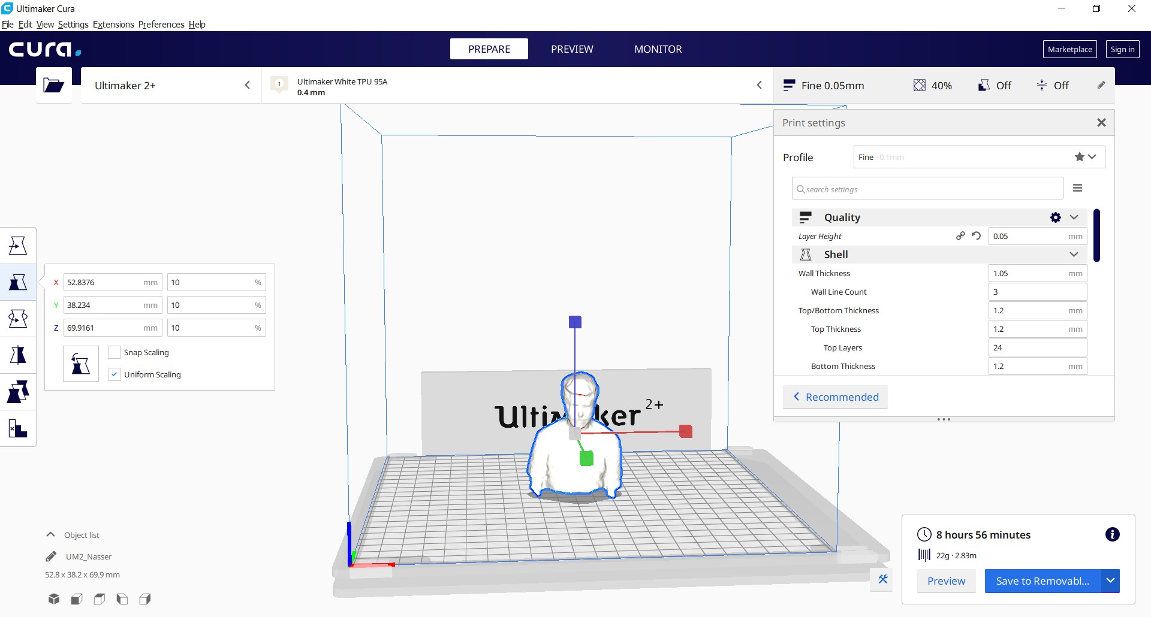The height and width of the screenshot is (617, 1151).
Task: Click the Layer Height link chain icon
Action: pos(960,236)
